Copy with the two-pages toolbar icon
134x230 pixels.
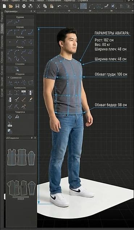(x=45, y=6)
